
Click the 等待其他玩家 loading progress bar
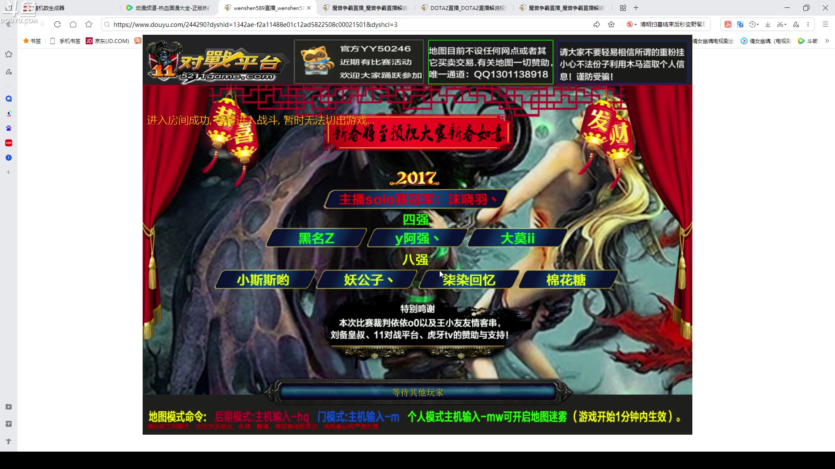[417, 392]
